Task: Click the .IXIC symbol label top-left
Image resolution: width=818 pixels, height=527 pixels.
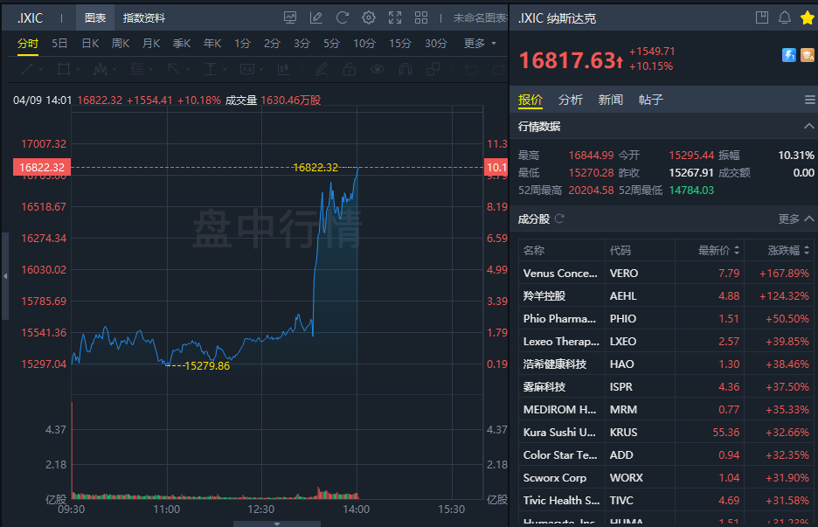Action: [30, 17]
